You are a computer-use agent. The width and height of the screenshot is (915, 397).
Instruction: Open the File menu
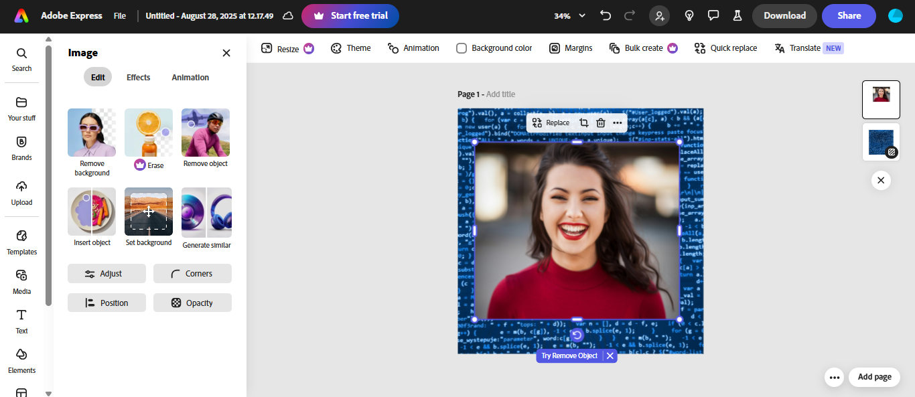[119, 15]
